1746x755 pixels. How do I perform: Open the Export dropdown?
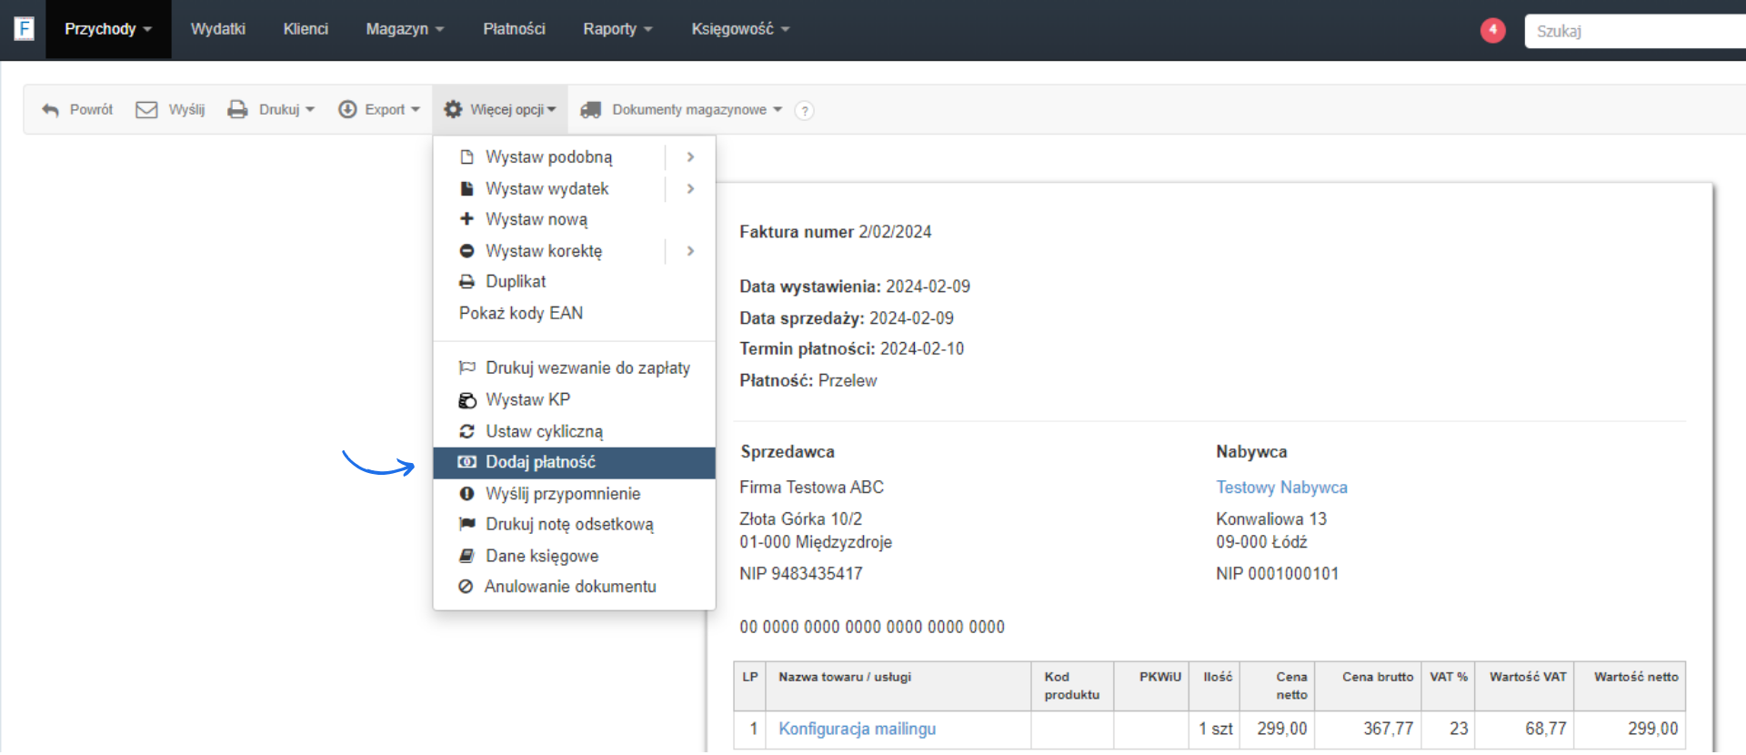pyautogui.click(x=379, y=110)
